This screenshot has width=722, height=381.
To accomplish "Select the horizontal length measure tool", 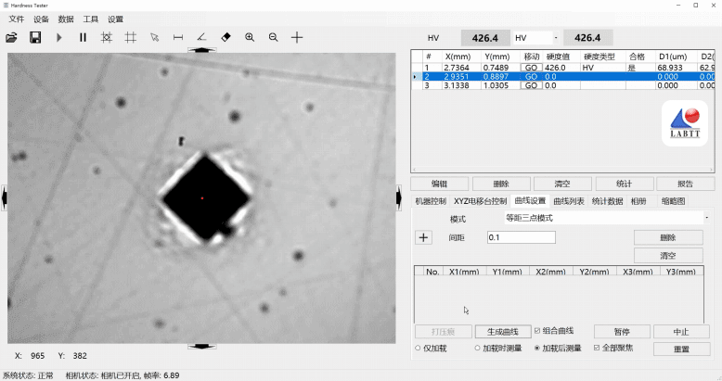I will [x=178, y=37].
